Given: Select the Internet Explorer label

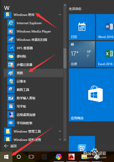Looking at the screenshot, I should pyautogui.click(x=29, y=23).
